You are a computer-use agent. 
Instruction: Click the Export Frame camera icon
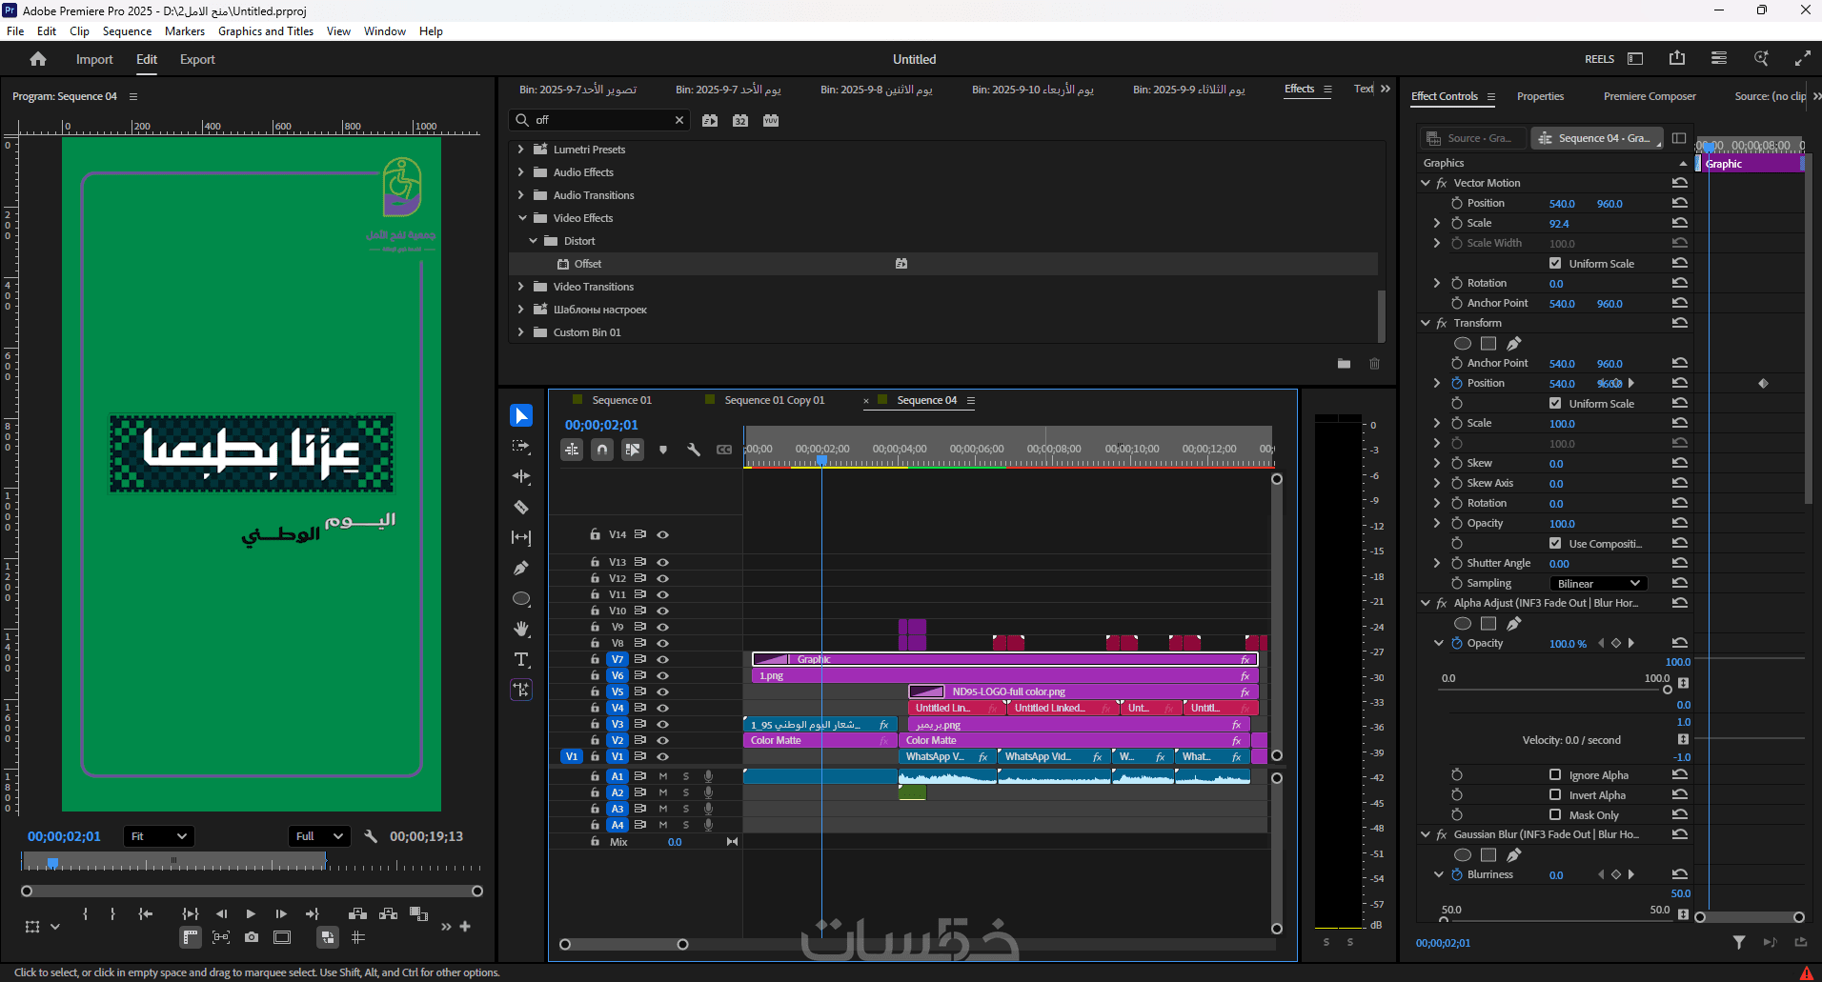pyautogui.click(x=252, y=937)
